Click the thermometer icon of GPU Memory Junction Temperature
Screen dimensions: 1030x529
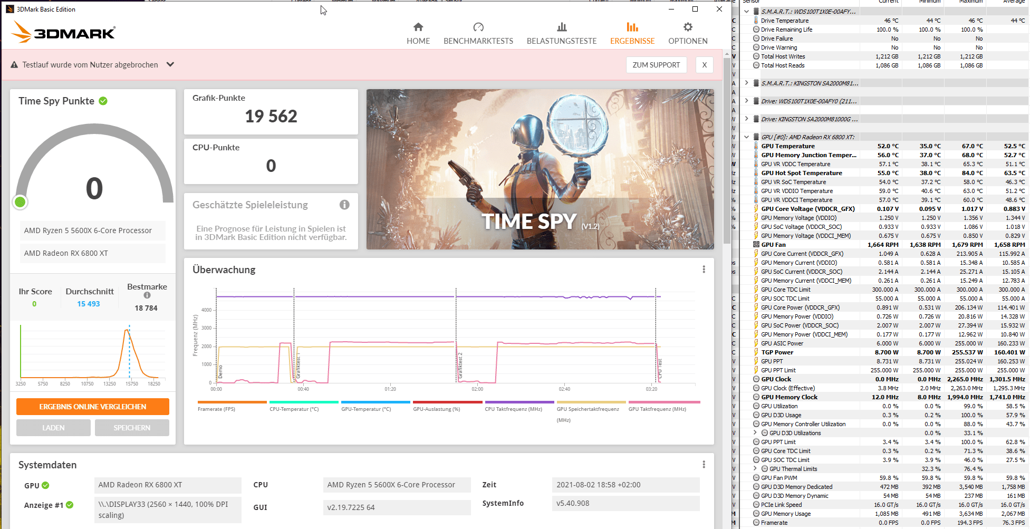coord(756,155)
